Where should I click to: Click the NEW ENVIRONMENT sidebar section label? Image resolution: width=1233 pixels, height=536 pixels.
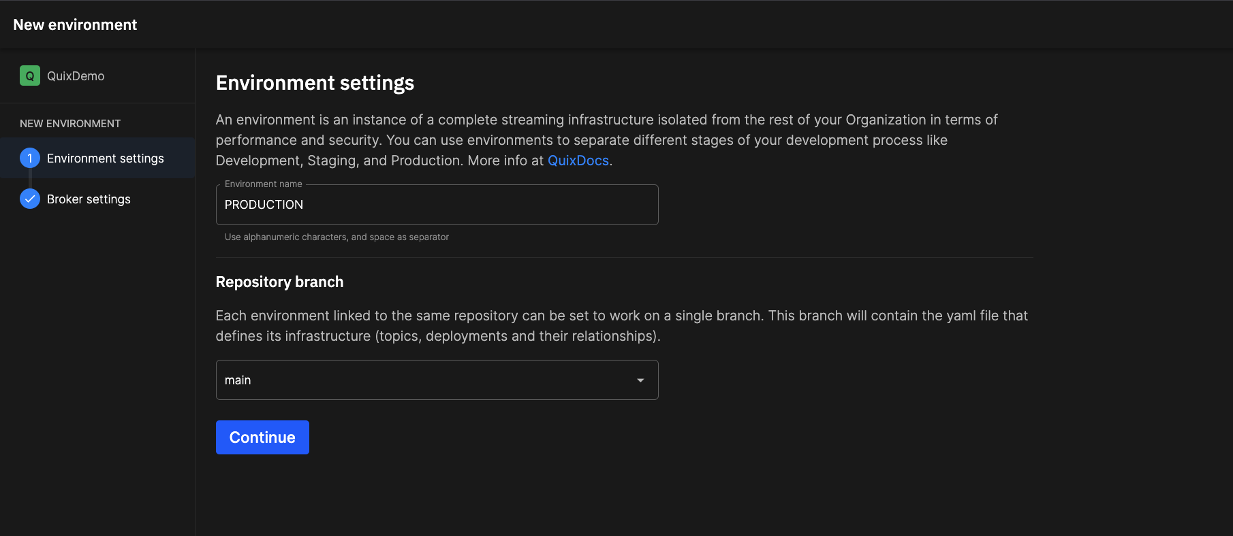coord(70,123)
